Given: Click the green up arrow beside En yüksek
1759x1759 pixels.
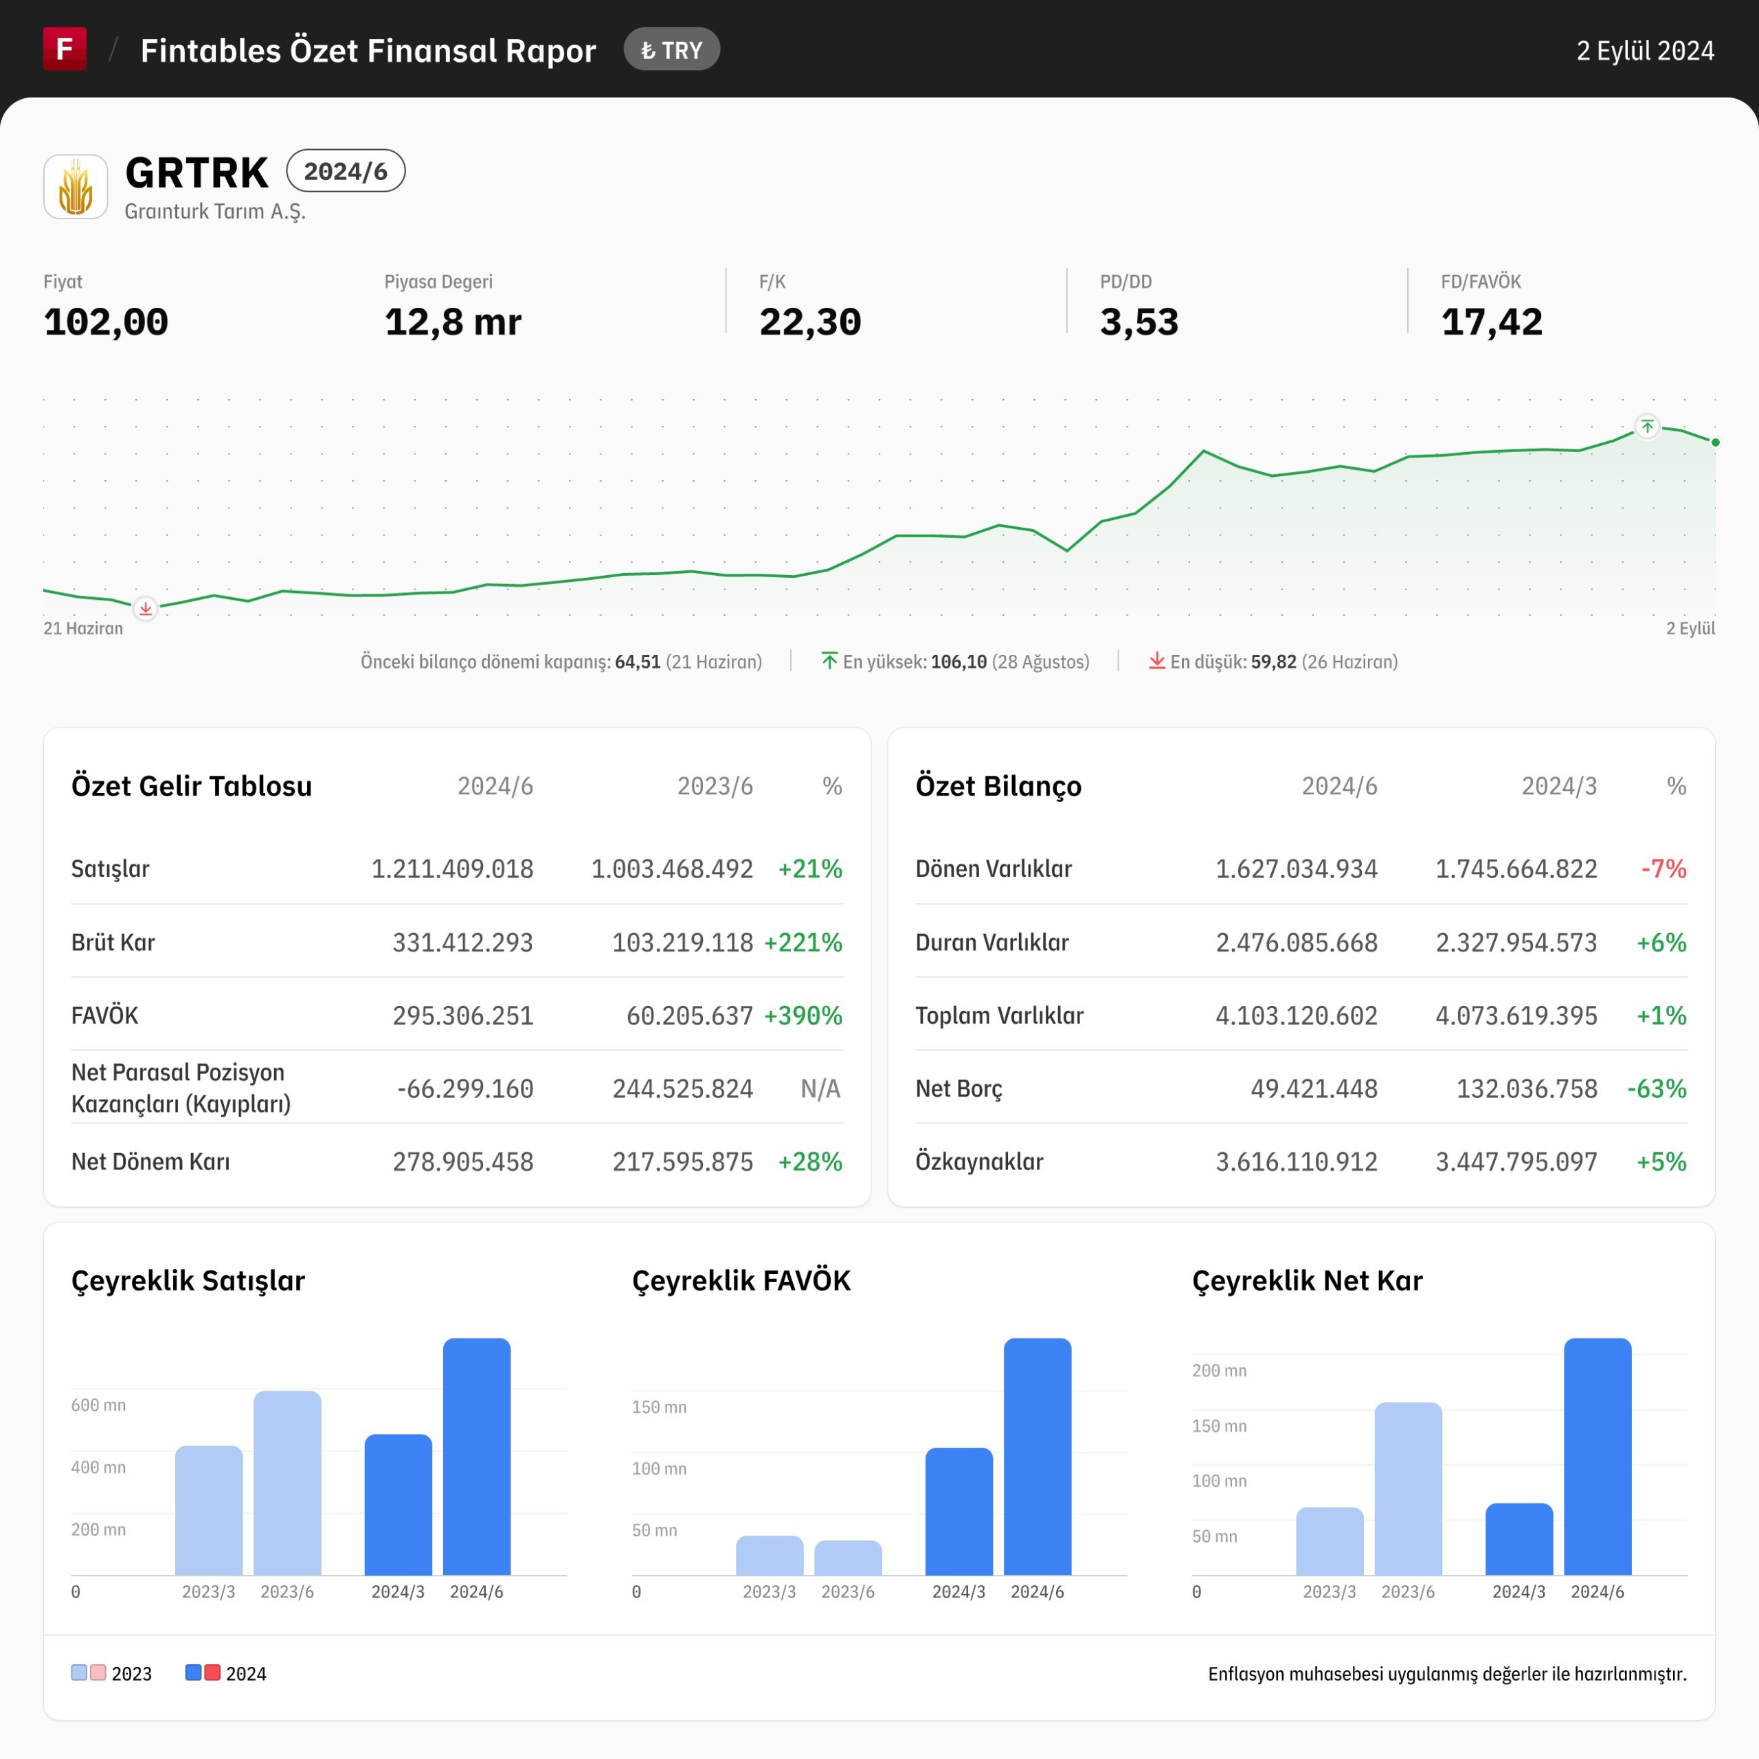Looking at the screenshot, I should 829,661.
